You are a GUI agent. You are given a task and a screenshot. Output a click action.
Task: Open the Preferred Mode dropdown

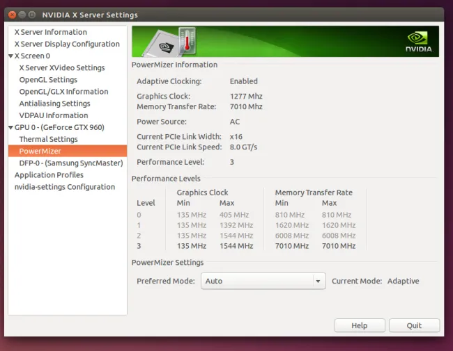(x=263, y=281)
